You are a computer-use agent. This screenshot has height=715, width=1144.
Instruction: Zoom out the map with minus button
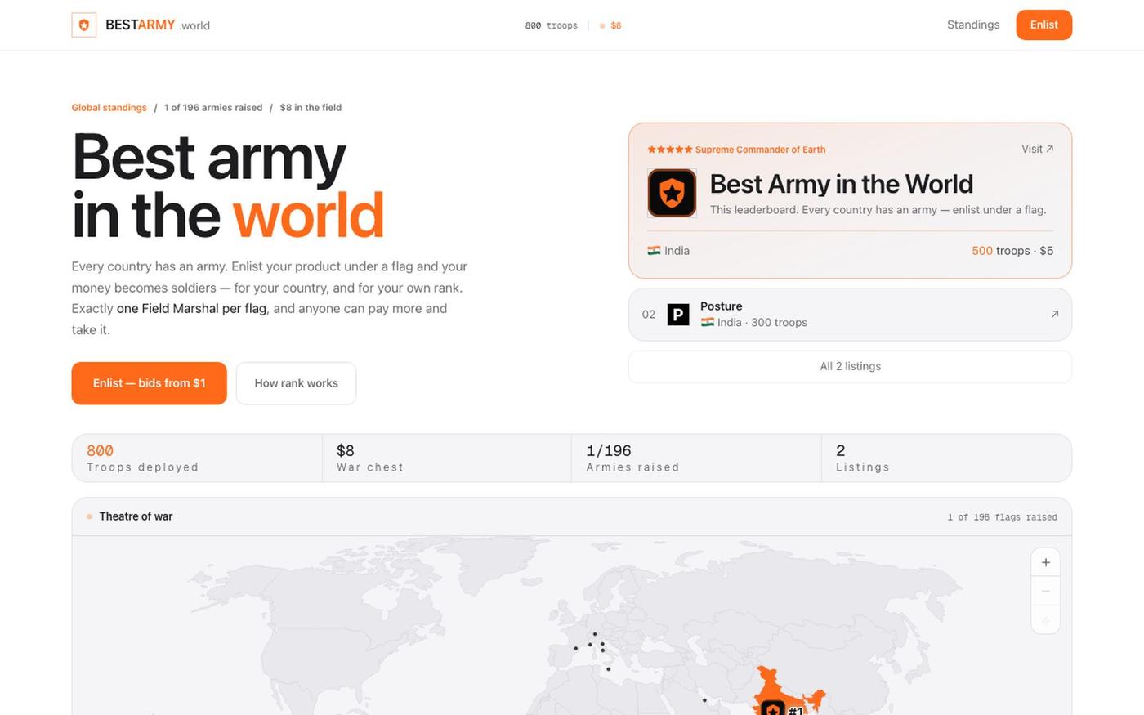tap(1046, 591)
